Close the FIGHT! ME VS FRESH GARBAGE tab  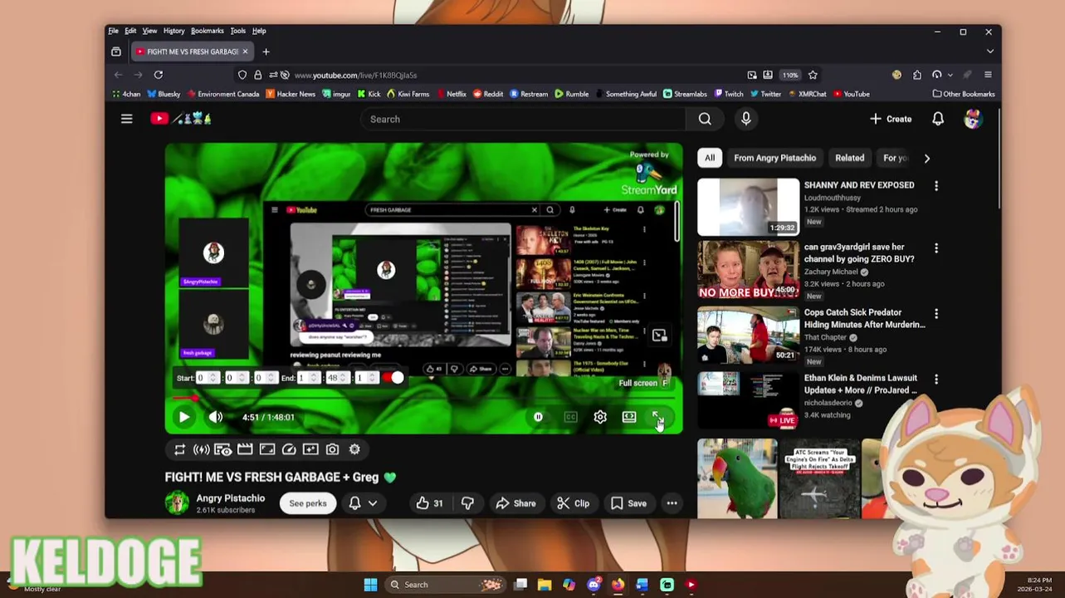[245, 51]
